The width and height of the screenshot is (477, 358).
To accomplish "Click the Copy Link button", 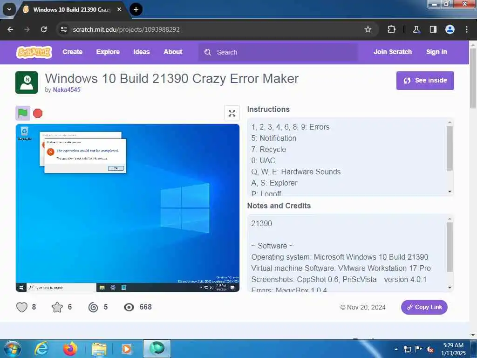I will tap(424, 307).
